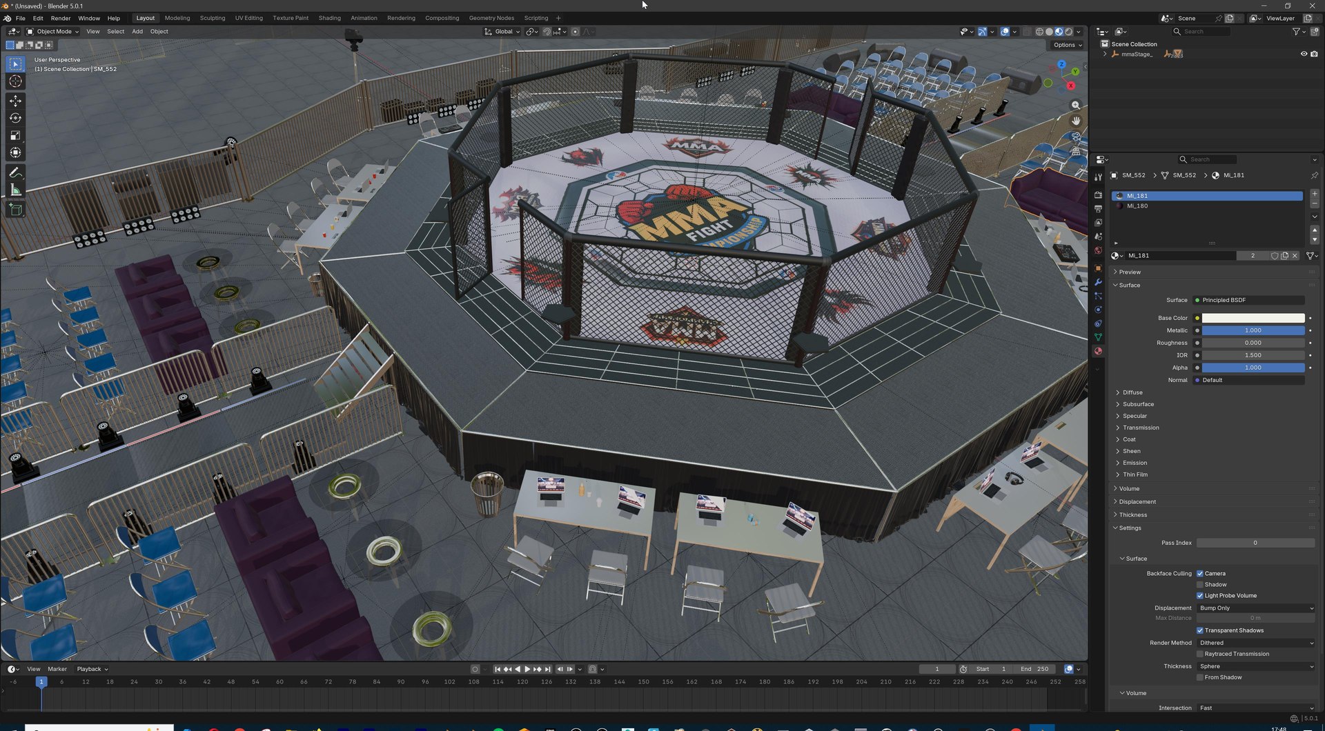Open the Object Constraints properties tab icon
This screenshot has height=731, width=1325.
point(1098,323)
